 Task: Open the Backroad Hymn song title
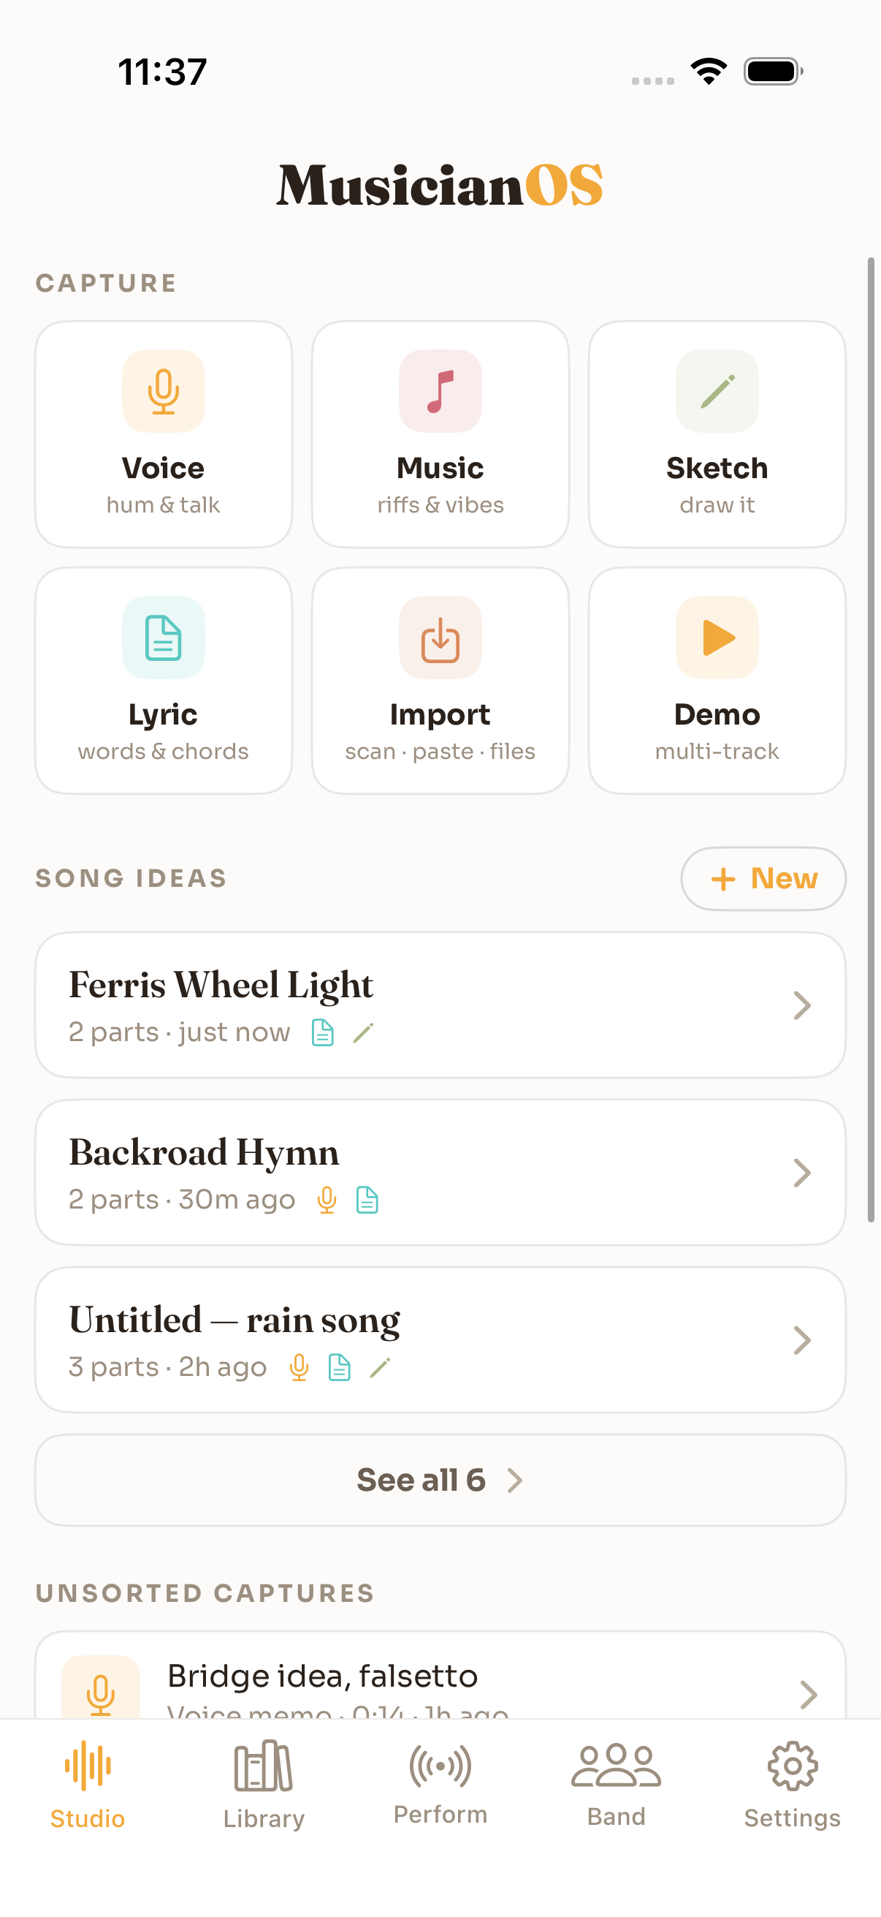(204, 1152)
